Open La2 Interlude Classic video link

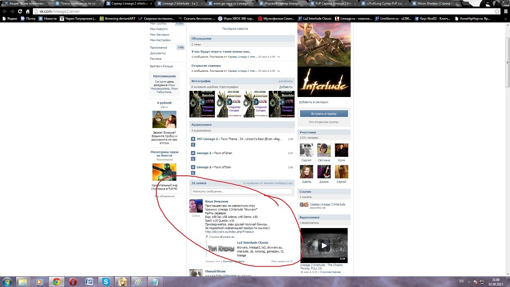point(253,242)
